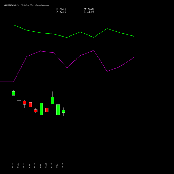Click the 09 Jul date axis label
Screen dimensions: 174x174
[57, 166]
